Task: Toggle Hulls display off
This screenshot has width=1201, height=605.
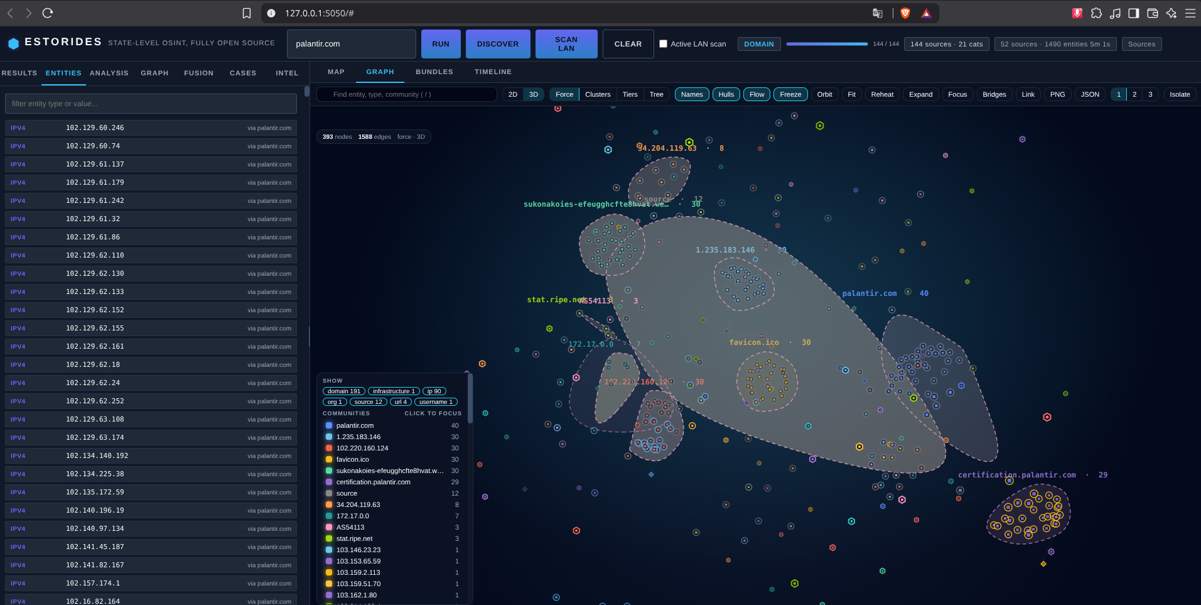Action: (x=726, y=94)
